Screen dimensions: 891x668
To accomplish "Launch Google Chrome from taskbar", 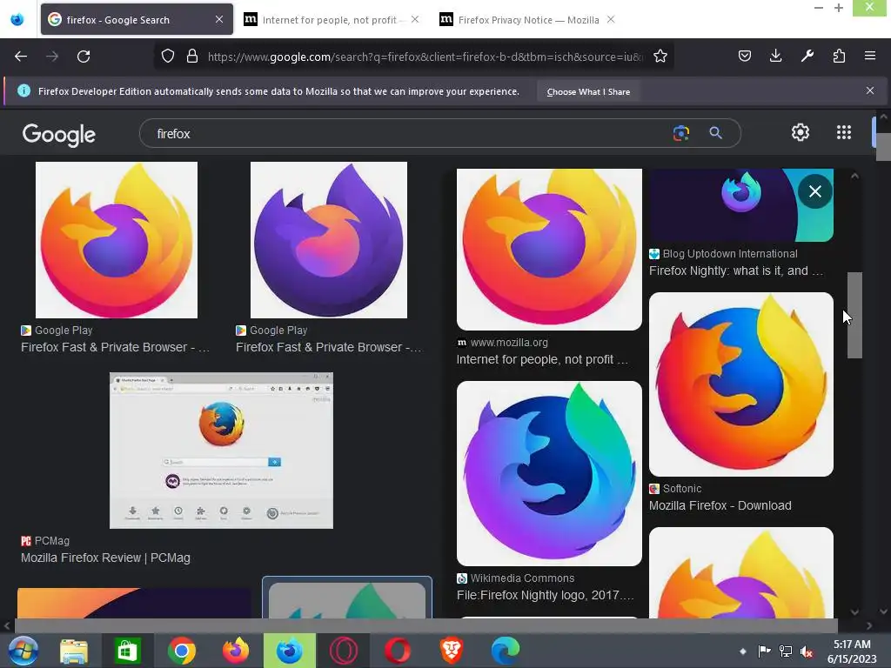I will (182, 651).
